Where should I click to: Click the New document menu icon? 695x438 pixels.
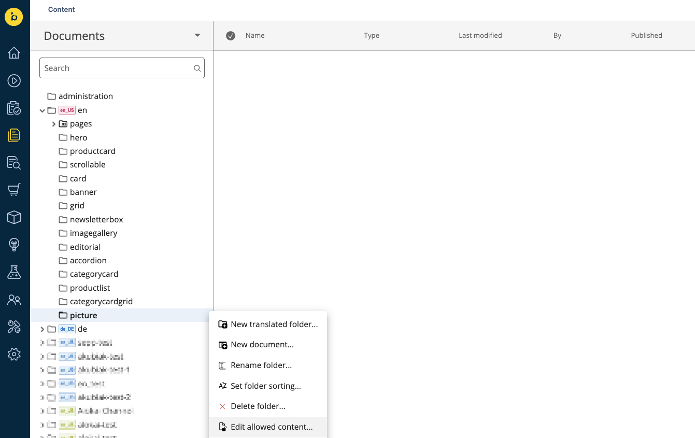click(223, 345)
